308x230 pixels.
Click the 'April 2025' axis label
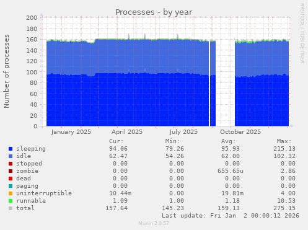(x=127, y=132)
